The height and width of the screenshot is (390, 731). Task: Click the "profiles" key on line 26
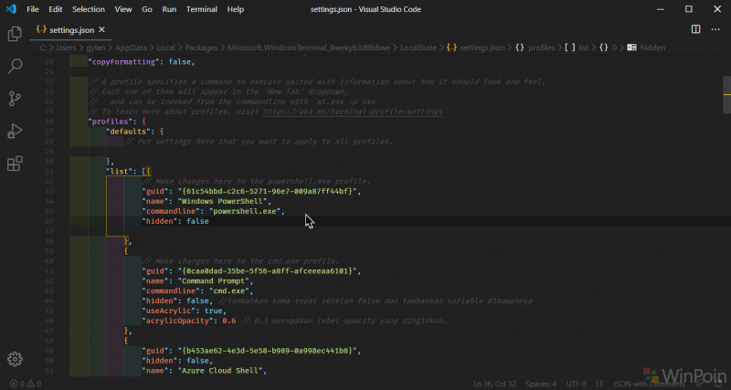coord(110,121)
